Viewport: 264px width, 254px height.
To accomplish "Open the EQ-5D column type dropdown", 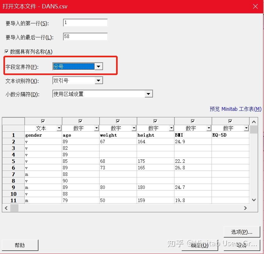I will pos(246,128).
